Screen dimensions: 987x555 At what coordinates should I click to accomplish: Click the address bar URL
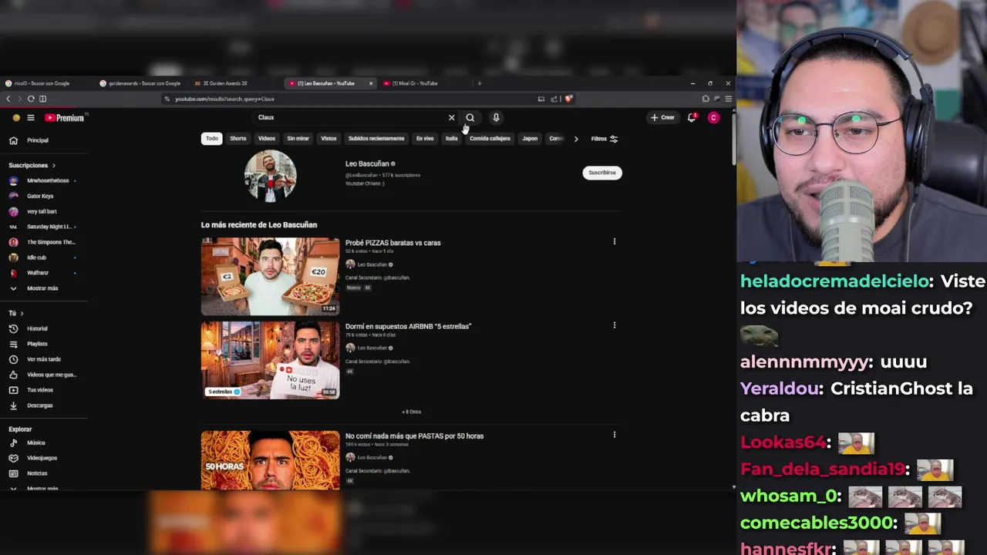click(x=224, y=99)
